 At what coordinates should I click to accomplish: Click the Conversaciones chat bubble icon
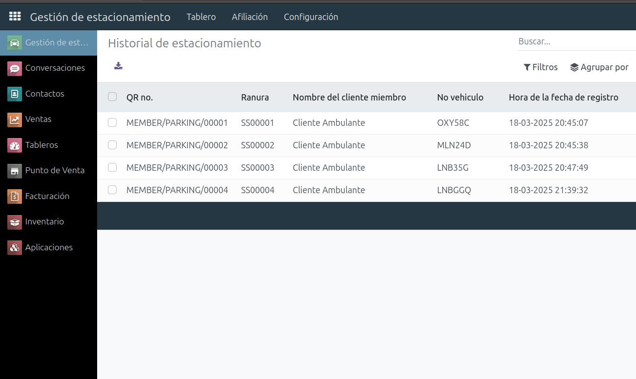point(15,68)
